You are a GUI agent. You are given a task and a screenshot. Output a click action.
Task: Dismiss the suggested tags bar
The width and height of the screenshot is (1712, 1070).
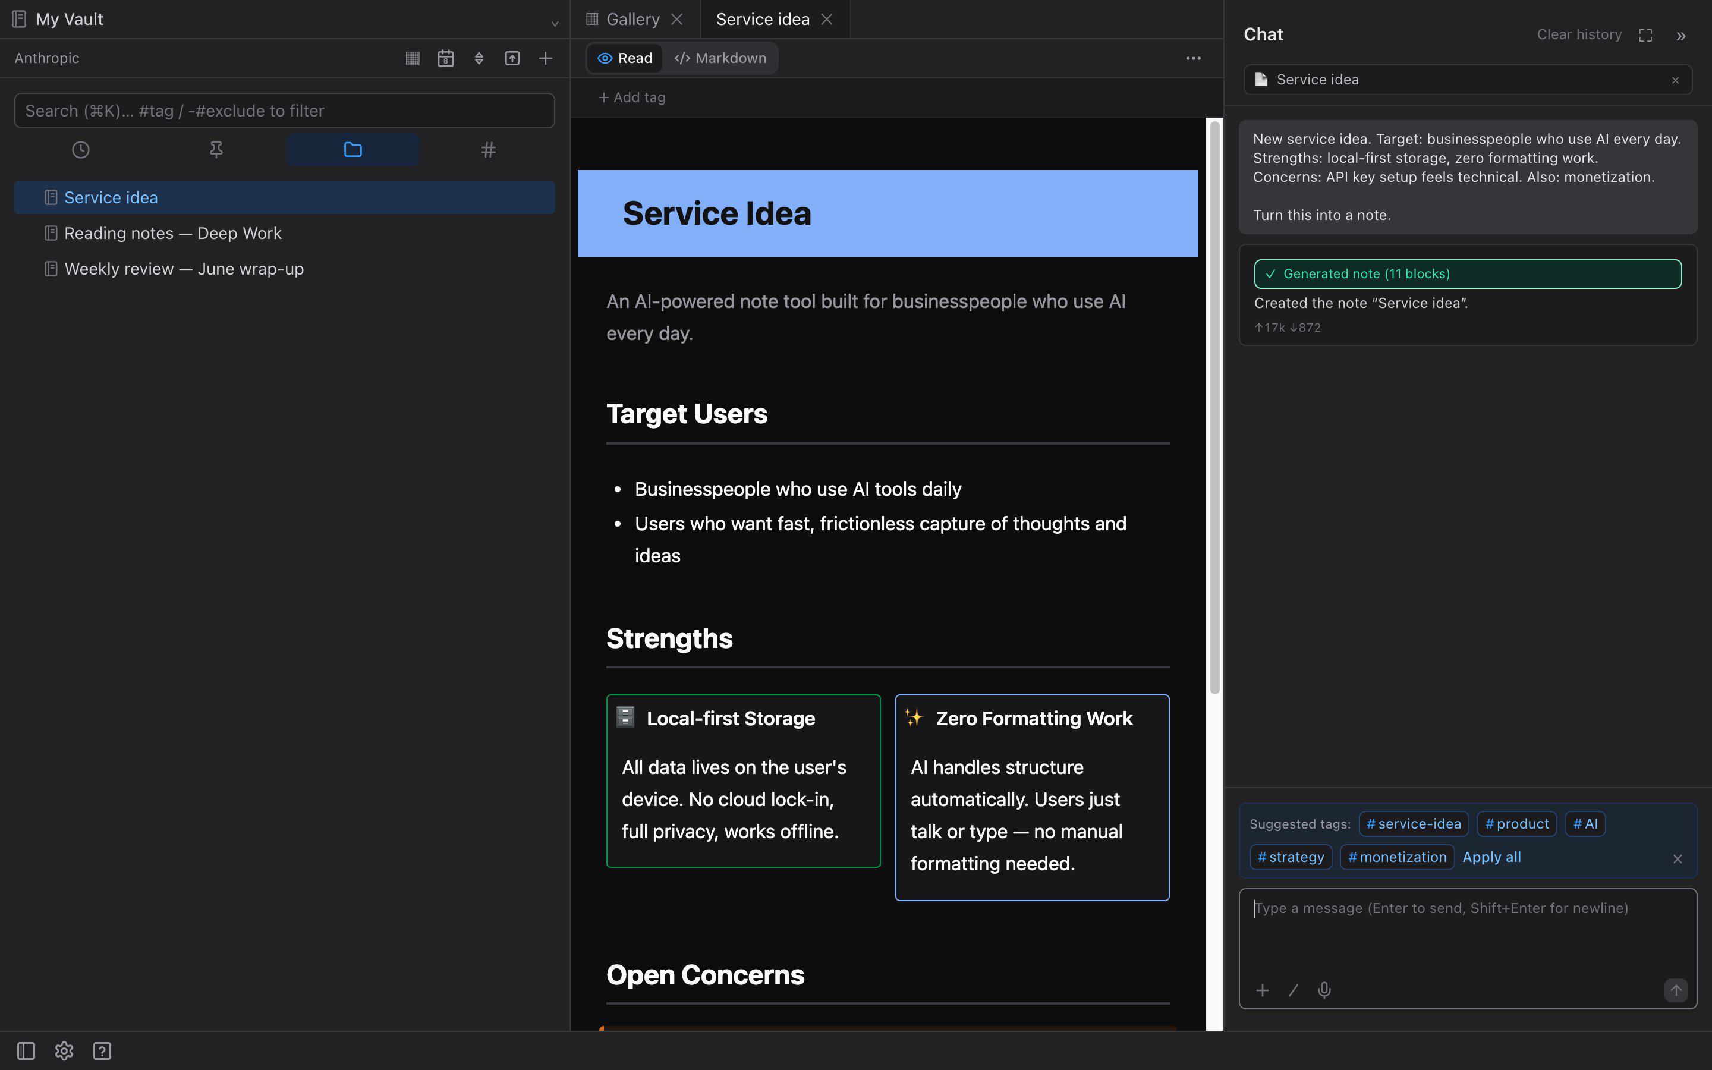coord(1678,858)
